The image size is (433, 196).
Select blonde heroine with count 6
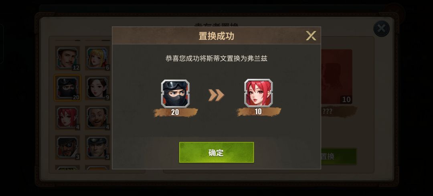[97, 58]
